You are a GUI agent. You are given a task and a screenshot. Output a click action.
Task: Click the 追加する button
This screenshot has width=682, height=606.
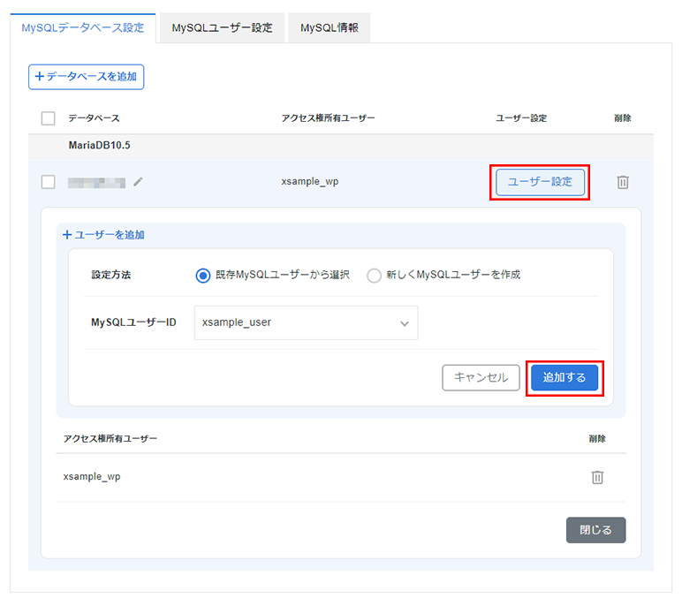(565, 377)
